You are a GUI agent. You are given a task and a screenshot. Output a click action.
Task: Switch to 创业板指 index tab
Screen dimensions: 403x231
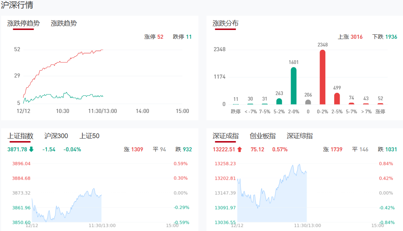coord(262,136)
